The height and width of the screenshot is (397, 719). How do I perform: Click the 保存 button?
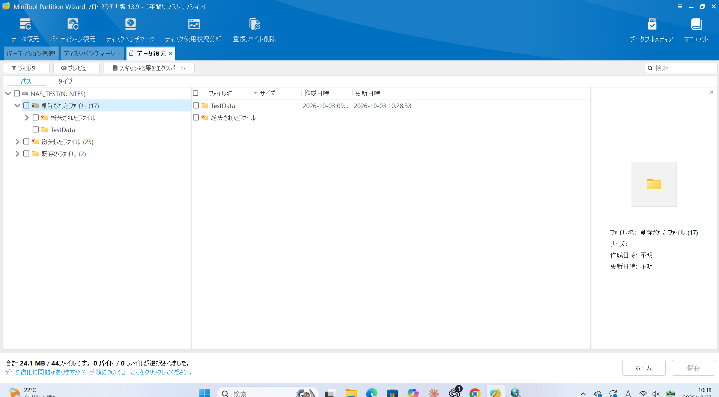(693, 368)
